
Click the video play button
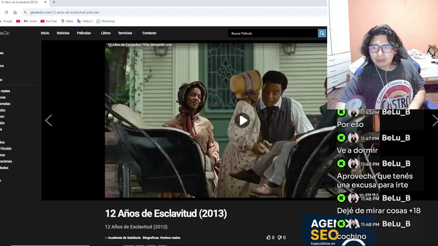click(x=243, y=120)
